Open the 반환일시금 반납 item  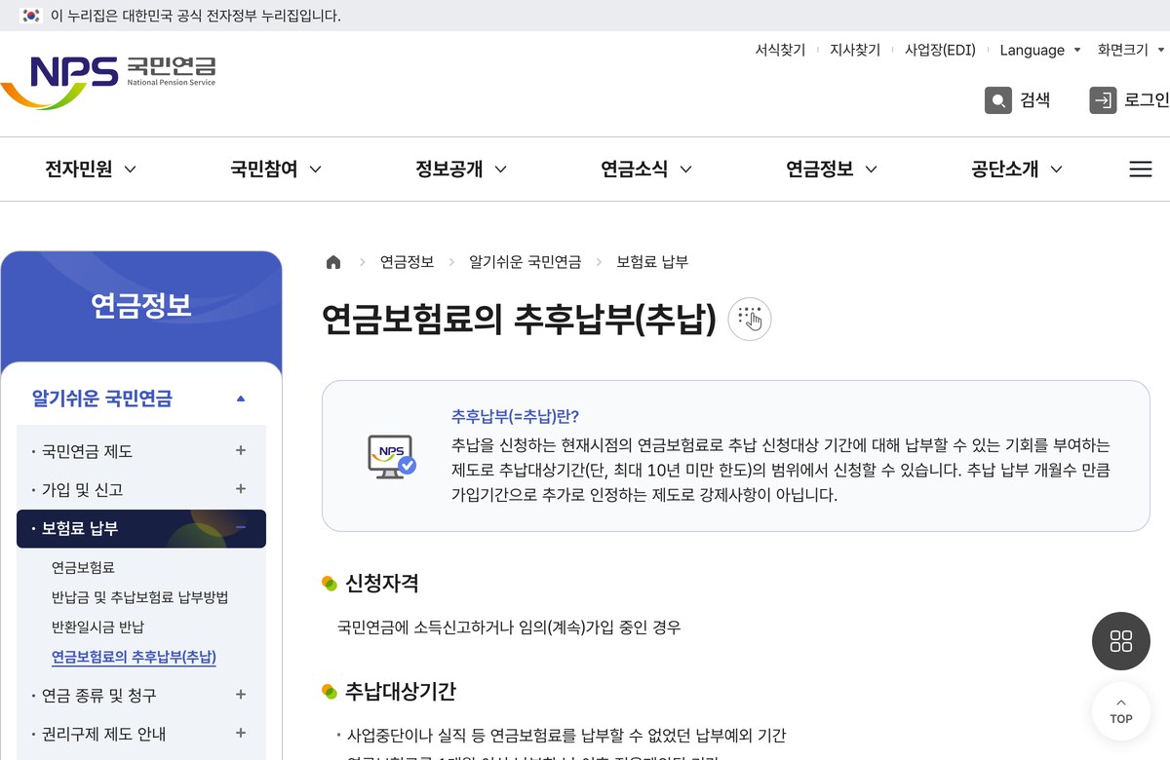[x=97, y=627]
